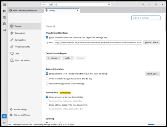The image size is (167, 127).
Task: Click the Find in Settings magnifier icon
Action: (133, 18)
